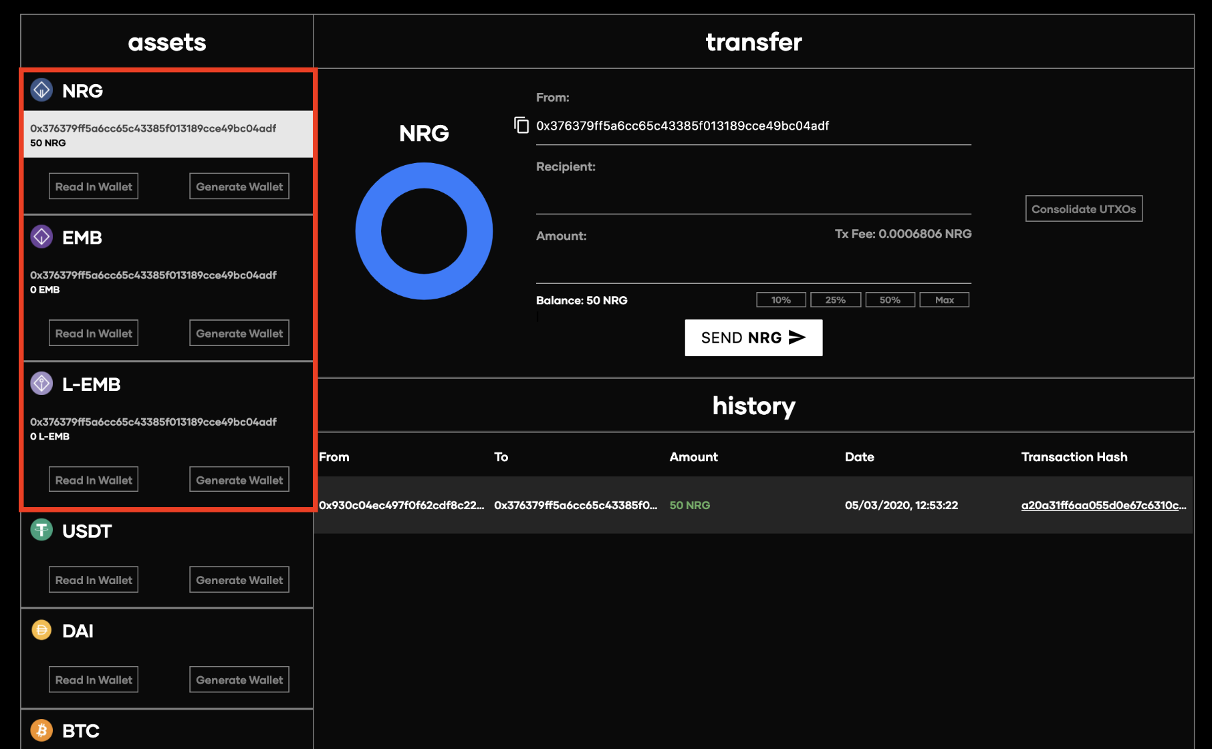Viewport: 1212px width, 749px height.
Task: Click Read In Wallet under NRG
Action: click(x=94, y=186)
